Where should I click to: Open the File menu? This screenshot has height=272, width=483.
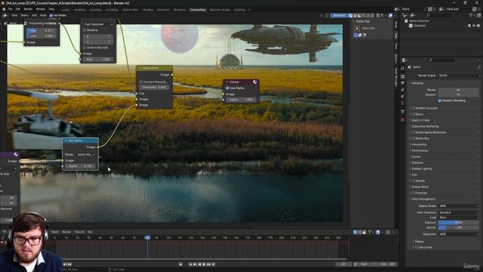point(10,10)
